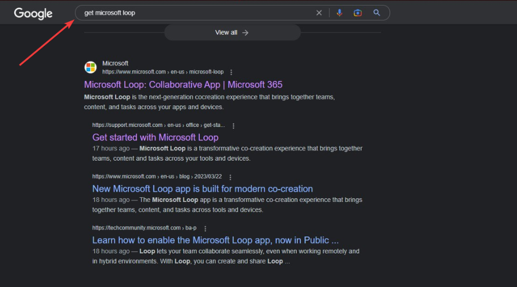The width and height of the screenshot is (517, 287).
Task: Clear the search box text with X
Action: 319,13
